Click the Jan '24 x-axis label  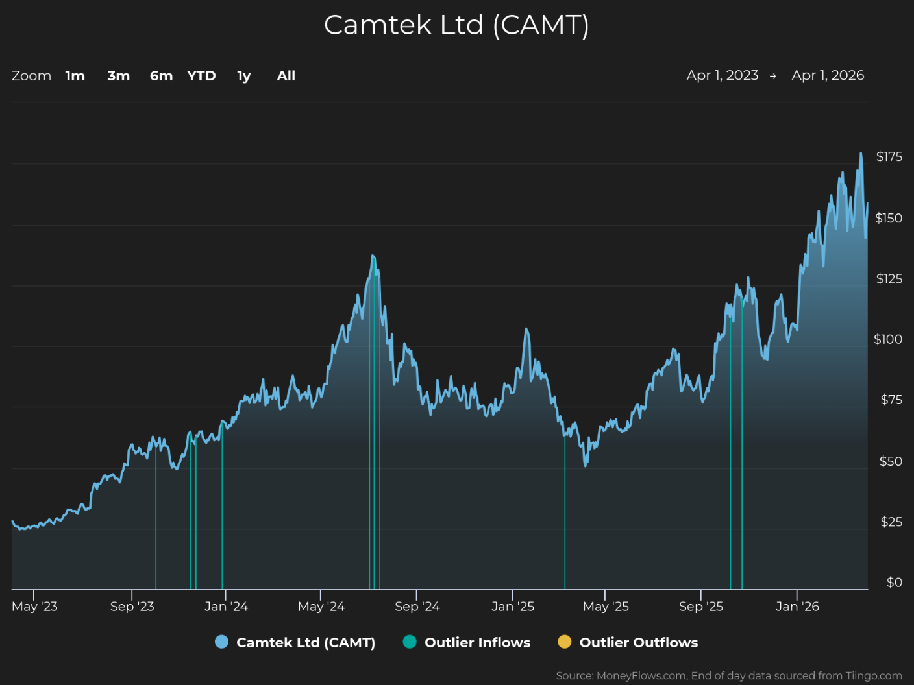(x=226, y=607)
